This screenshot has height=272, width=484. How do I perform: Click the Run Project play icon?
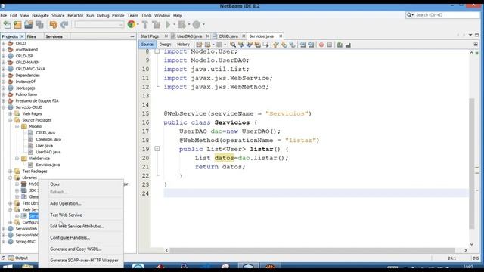click(168, 25)
